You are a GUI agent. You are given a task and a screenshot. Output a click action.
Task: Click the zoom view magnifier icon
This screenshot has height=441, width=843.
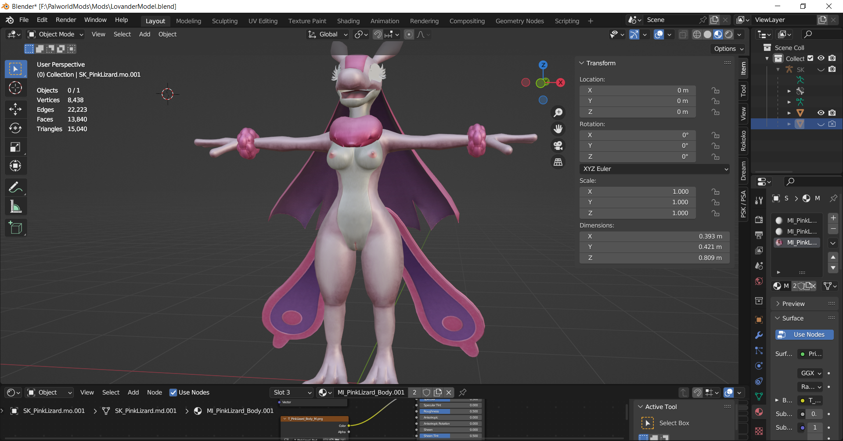(558, 113)
